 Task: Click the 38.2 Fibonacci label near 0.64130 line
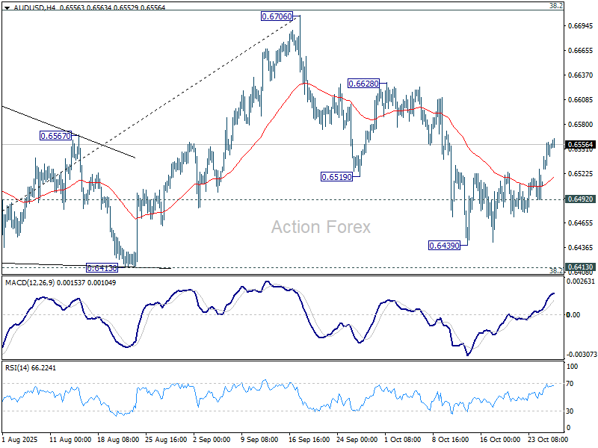point(555,271)
